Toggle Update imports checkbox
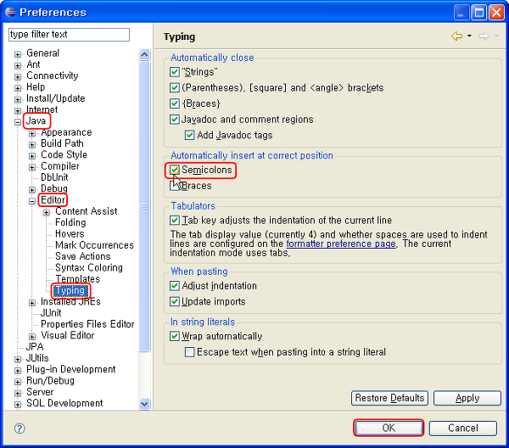The height and width of the screenshot is (448, 509). coord(174,301)
